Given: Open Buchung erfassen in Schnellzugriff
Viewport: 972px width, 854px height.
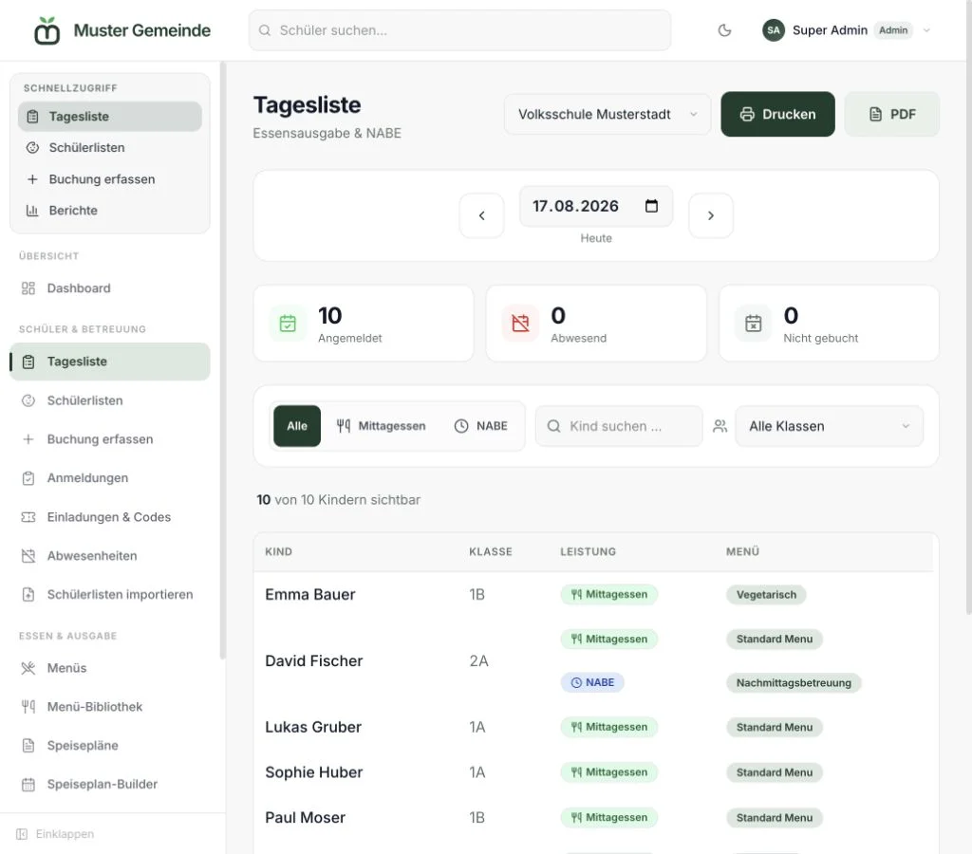Looking at the screenshot, I should [110, 179].
